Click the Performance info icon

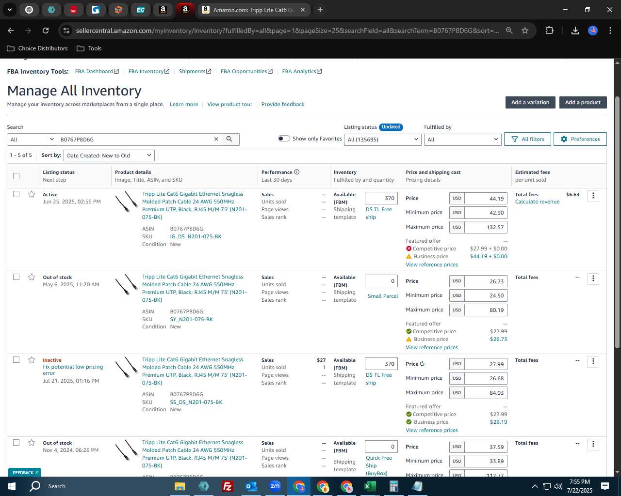[x=296, y=172]
